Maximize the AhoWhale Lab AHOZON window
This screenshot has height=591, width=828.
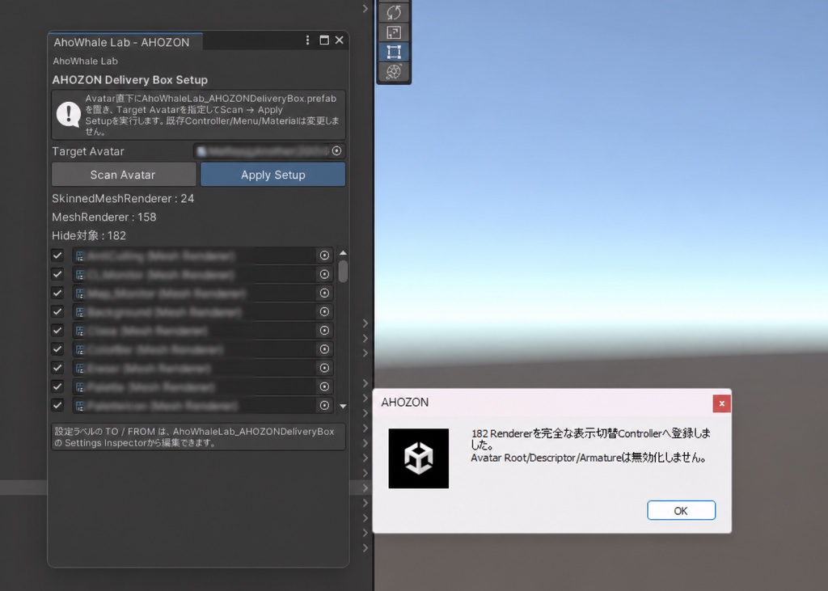tap(324, 40)
